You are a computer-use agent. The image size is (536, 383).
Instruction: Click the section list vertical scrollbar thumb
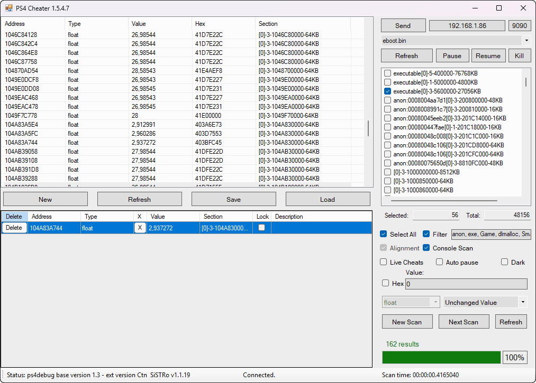coord(525,82)
